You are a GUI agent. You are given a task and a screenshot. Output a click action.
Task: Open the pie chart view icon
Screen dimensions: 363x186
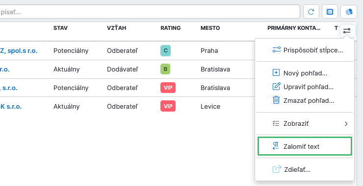(x=349, y=12)
